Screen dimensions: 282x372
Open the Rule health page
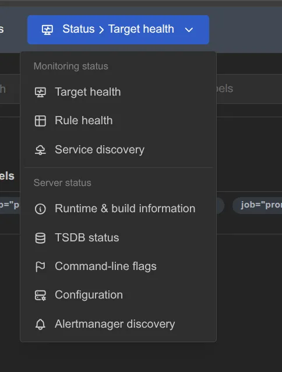click(118, 121)
